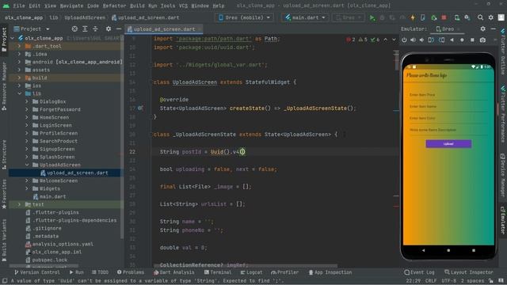
Task: Click error count indicator in editor
Action: [x=350, y=40]
